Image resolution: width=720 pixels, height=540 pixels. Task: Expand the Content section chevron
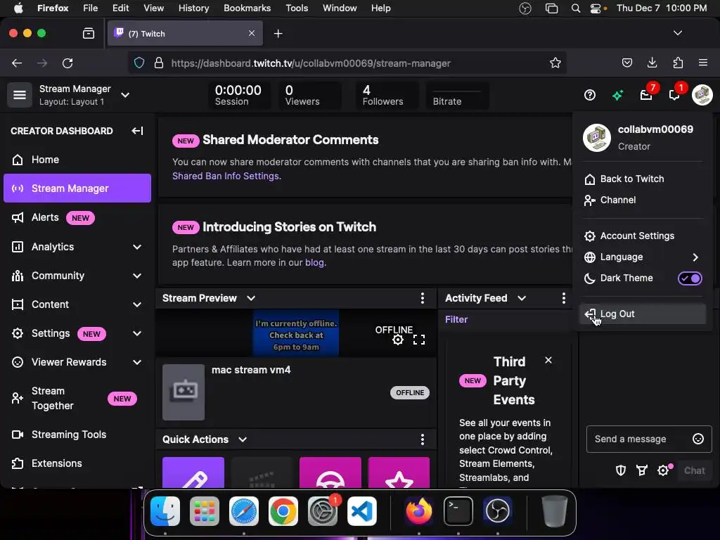click(137, 304)
